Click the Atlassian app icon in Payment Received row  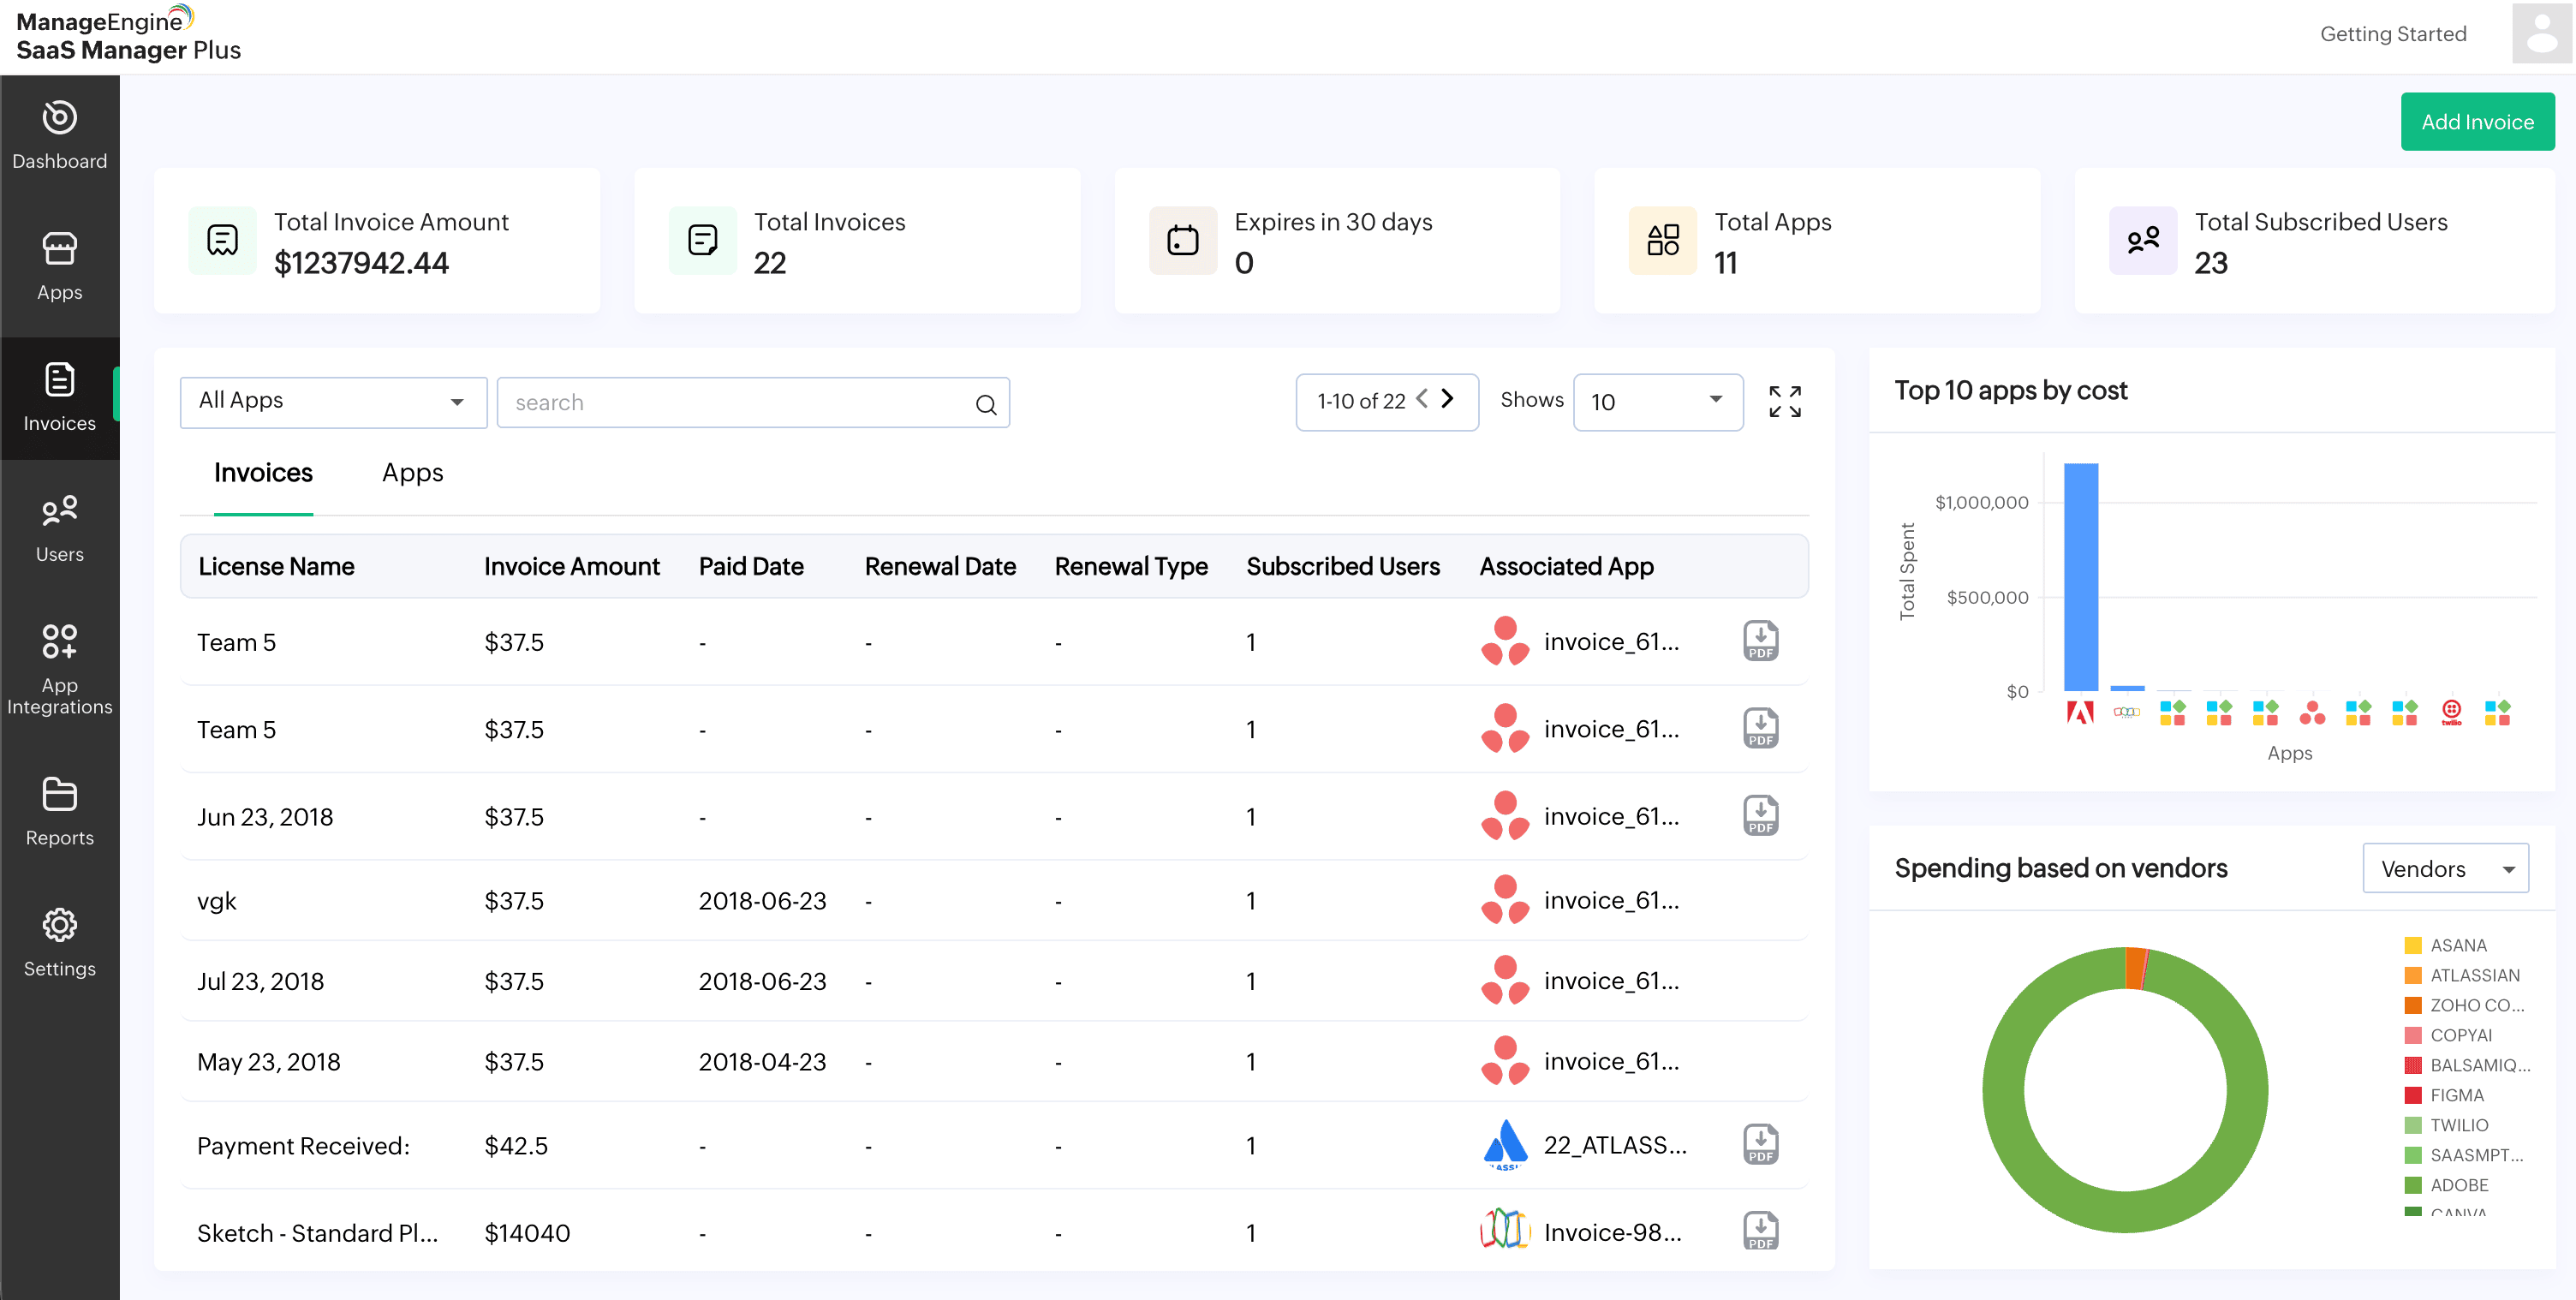coord(1505,1145)
